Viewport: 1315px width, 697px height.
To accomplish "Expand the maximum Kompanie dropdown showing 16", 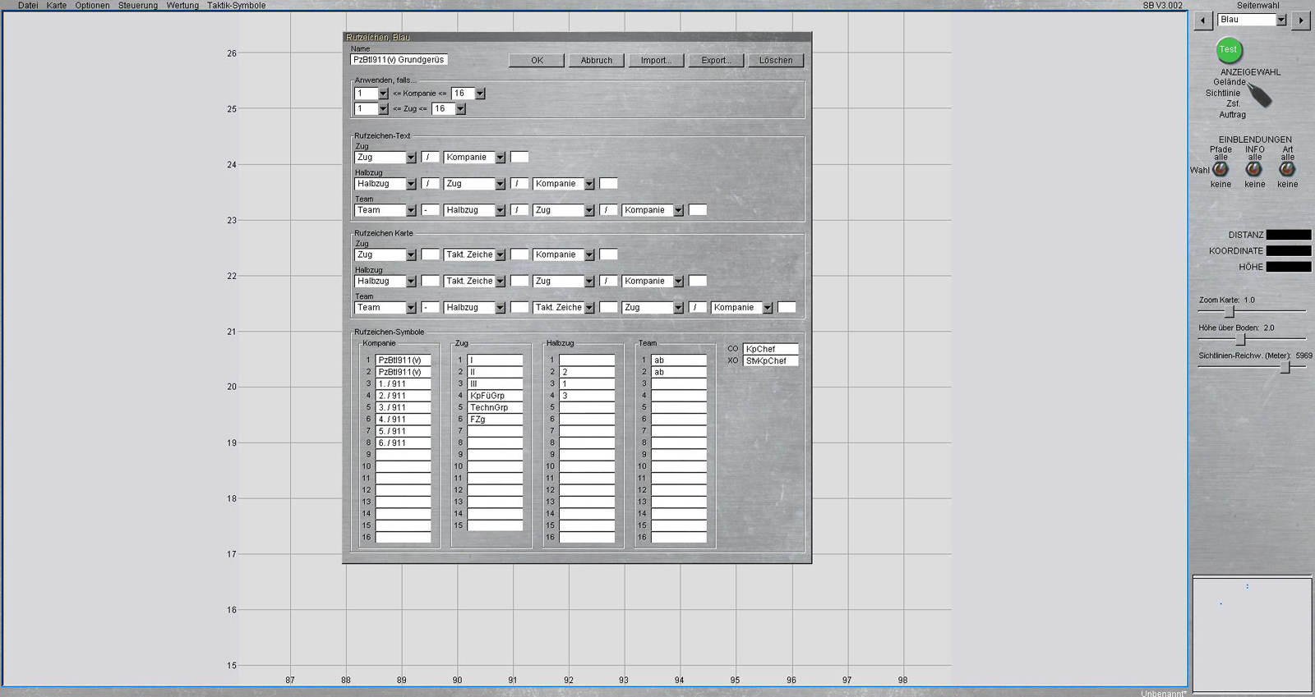I will [480, 94].
